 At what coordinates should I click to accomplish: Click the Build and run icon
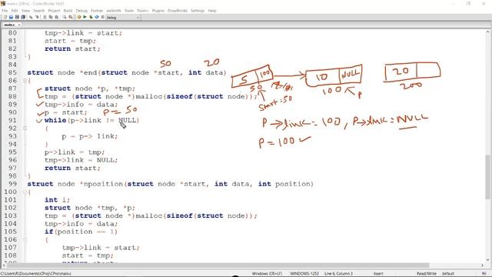(91, 17)
